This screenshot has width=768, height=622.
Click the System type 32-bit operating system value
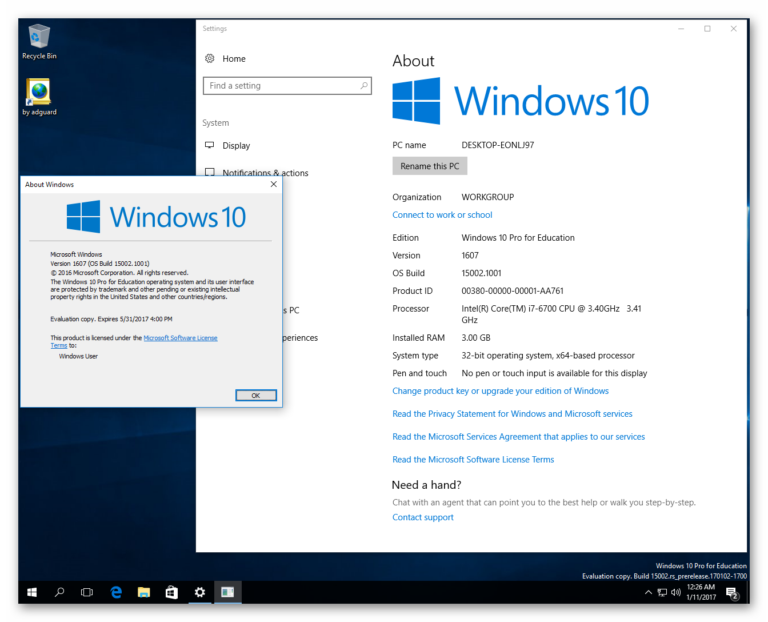coord(548,356)
